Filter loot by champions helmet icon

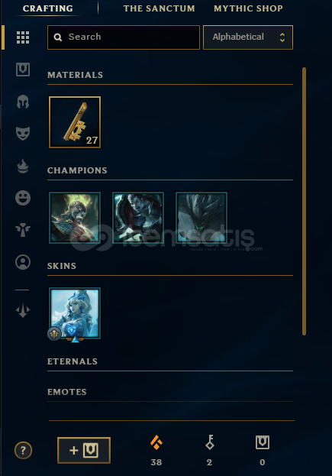click(23, 102)
